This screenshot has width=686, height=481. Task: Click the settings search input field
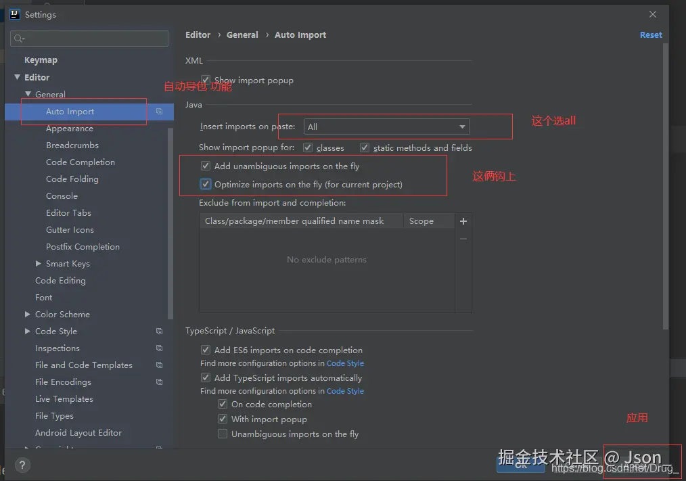(x=89, y=39)
